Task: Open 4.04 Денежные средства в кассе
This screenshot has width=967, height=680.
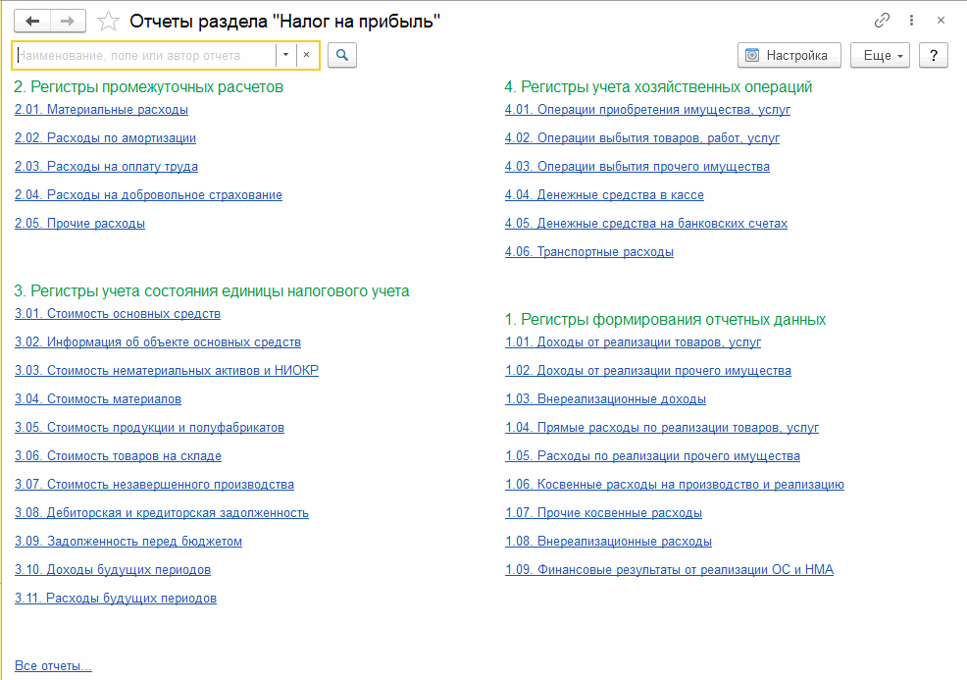Action: click(x=604, y=195)
